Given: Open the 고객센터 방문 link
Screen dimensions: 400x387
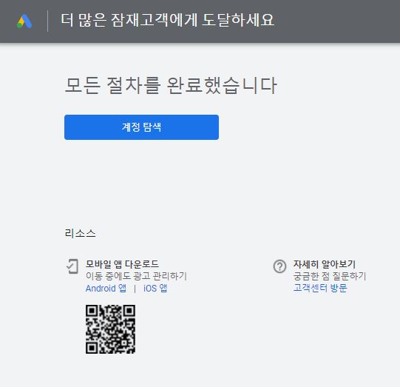Looking at the screenshot, I should tap(320, 288).
